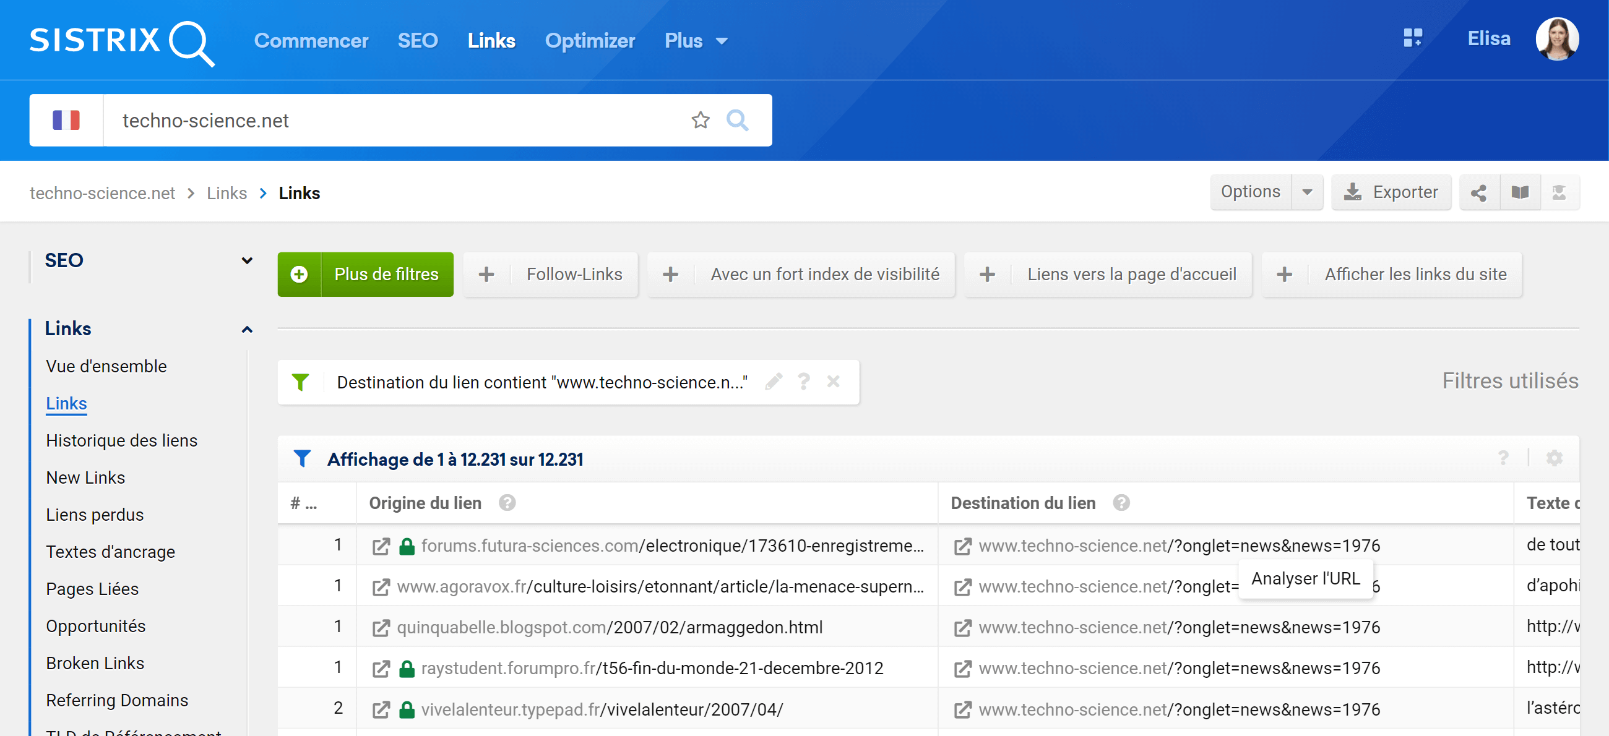Screen dimensions: 1609x736
Task: Go to the Commencer tab
Action: pos(311,41)
